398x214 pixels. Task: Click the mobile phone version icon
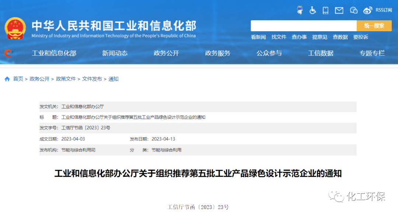click(325, 10)
